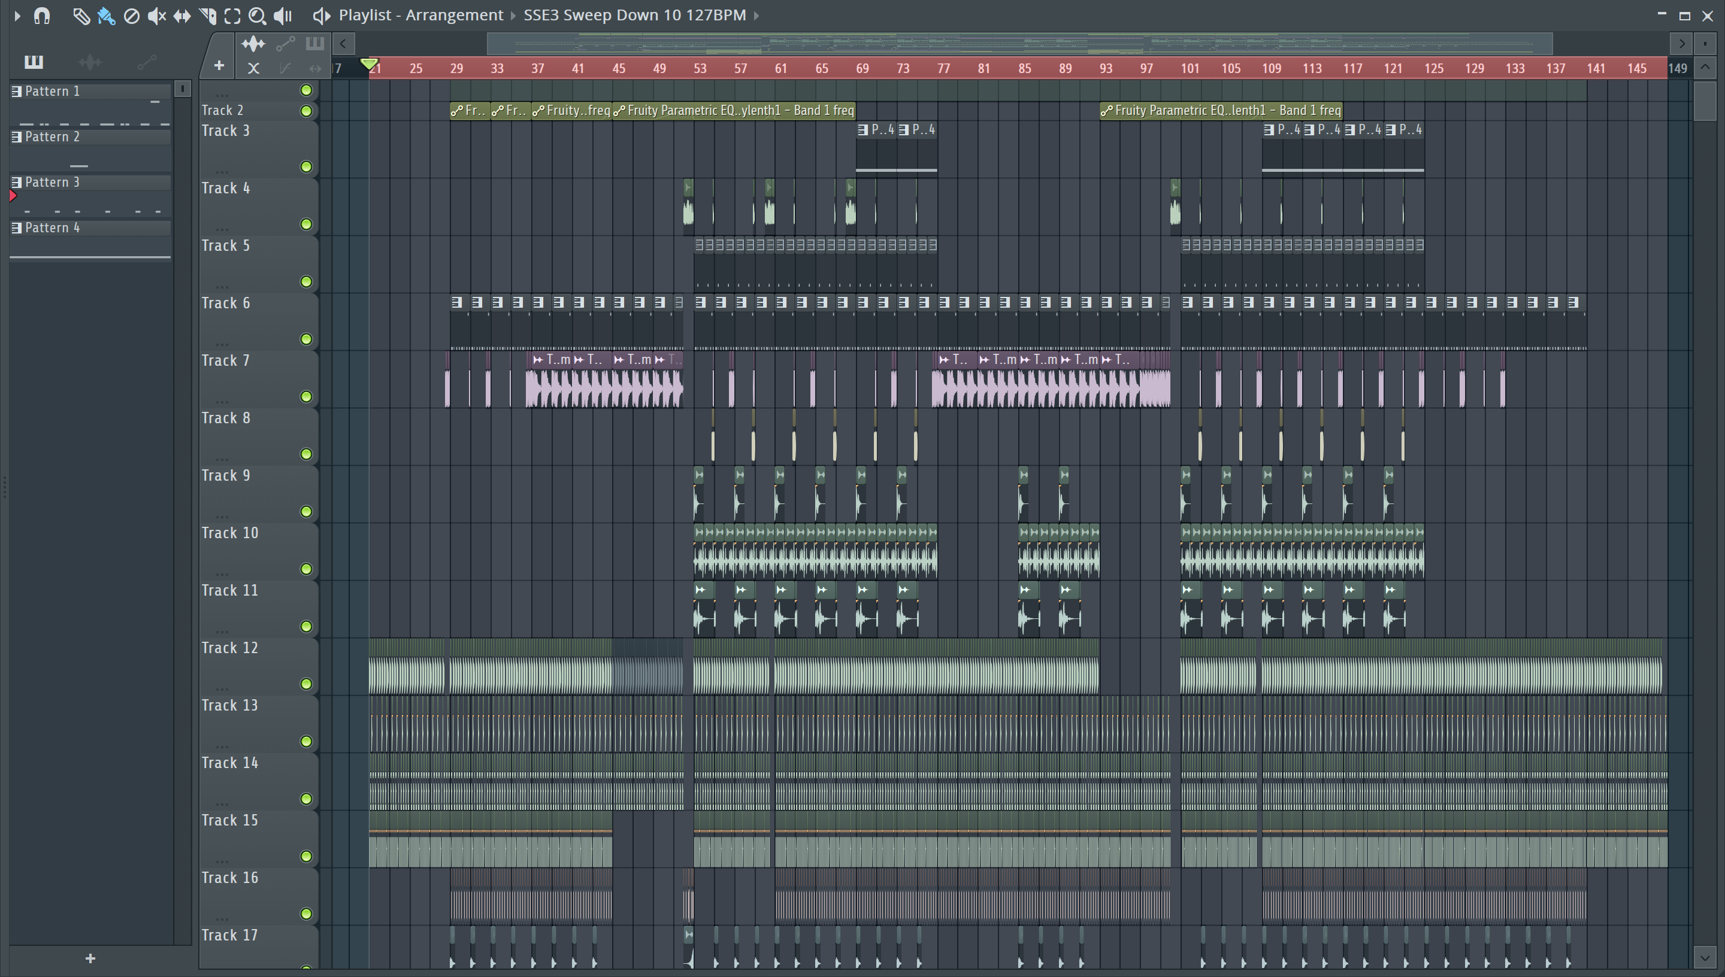
Task: Select Fruity Parametric EQ..ylenth1 automation clip
Action: tap(734, 110)
